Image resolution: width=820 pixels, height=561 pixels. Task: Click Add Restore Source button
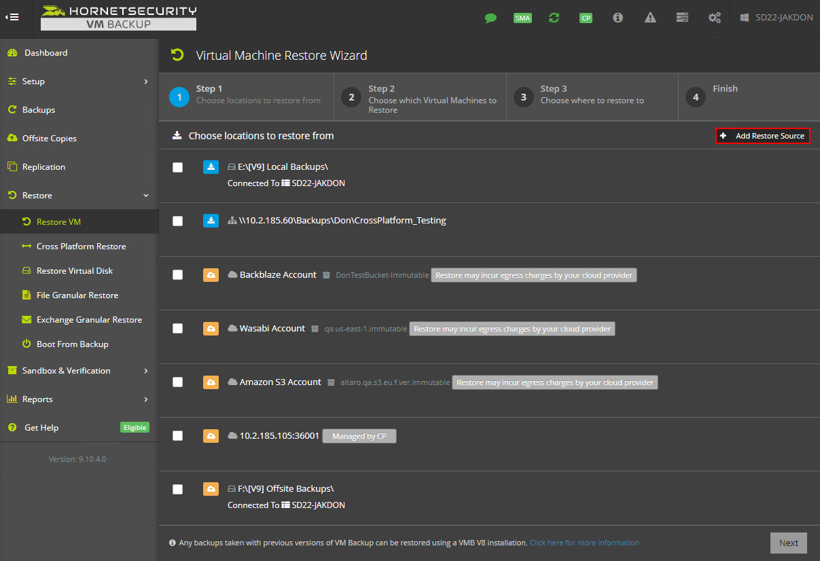tap(763, 136)
